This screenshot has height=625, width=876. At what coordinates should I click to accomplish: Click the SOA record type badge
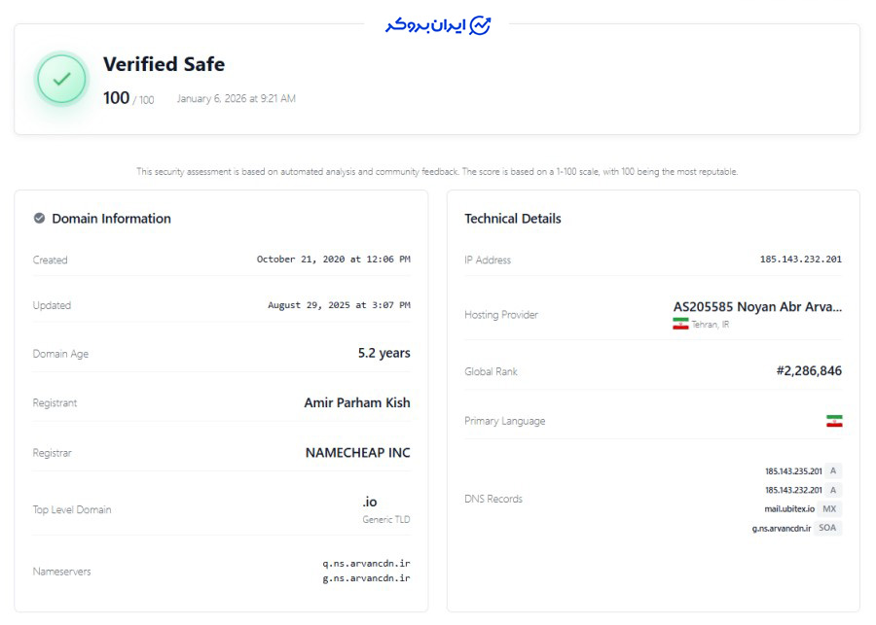point(828,528)
